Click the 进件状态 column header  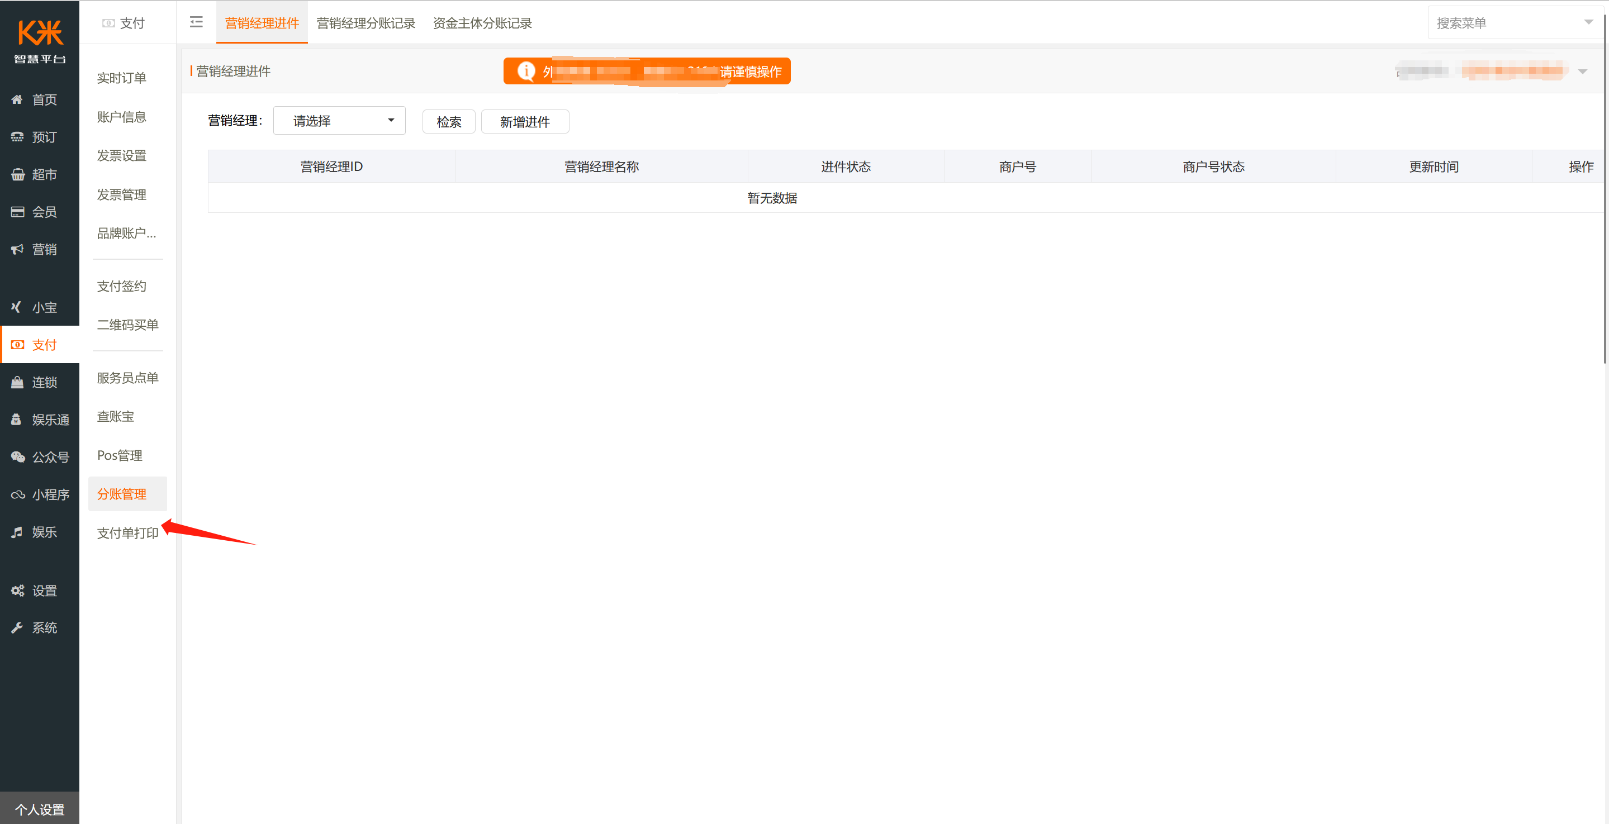846,166
